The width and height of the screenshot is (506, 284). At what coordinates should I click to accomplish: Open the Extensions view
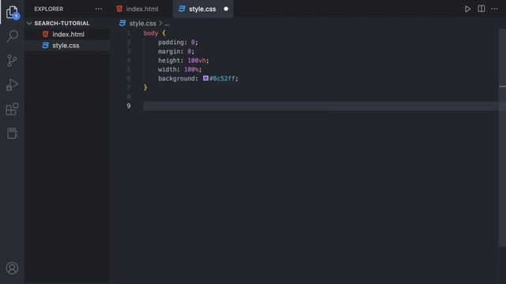13,109
